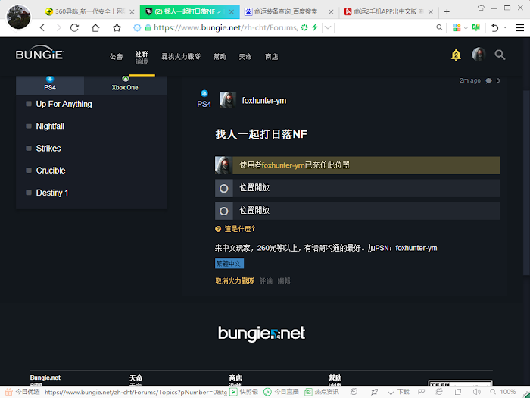This screenshot has width=530, height=398.
Task: Open 今日直播 in the status bar
Action: pyautogui.click(x=281, y=392)
